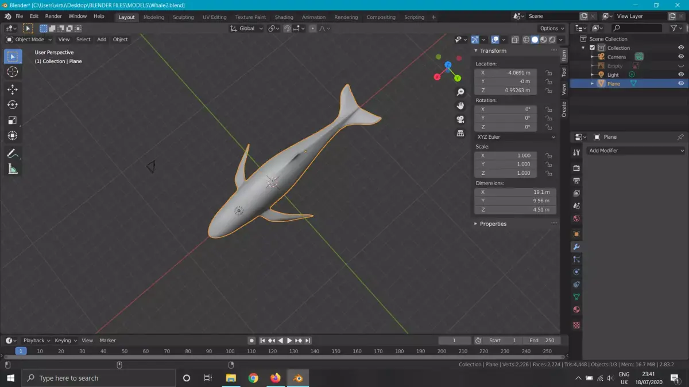Open the Render properties tab
This screenshot has height=387, width=689.
point(576,168)
